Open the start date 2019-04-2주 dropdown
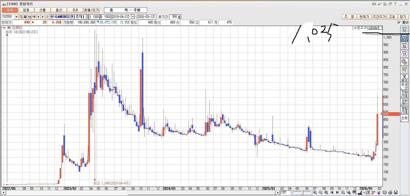 pos(133,17)
